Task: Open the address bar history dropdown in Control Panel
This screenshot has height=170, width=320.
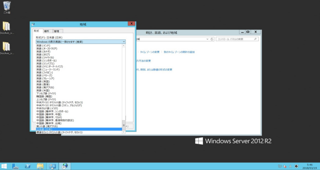Action: 207,39
